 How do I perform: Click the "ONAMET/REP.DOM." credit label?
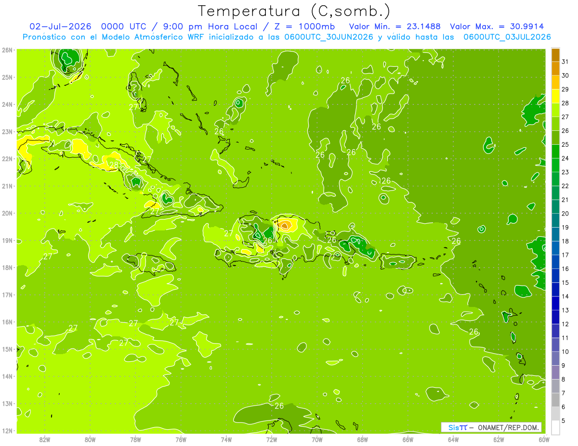(509, 427)
